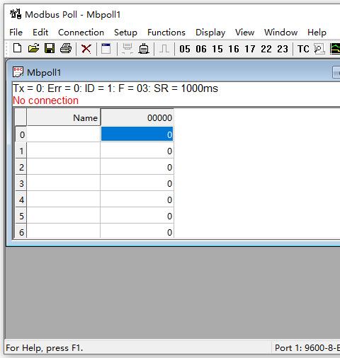Click the Name column header

click(x=64, y=117)
